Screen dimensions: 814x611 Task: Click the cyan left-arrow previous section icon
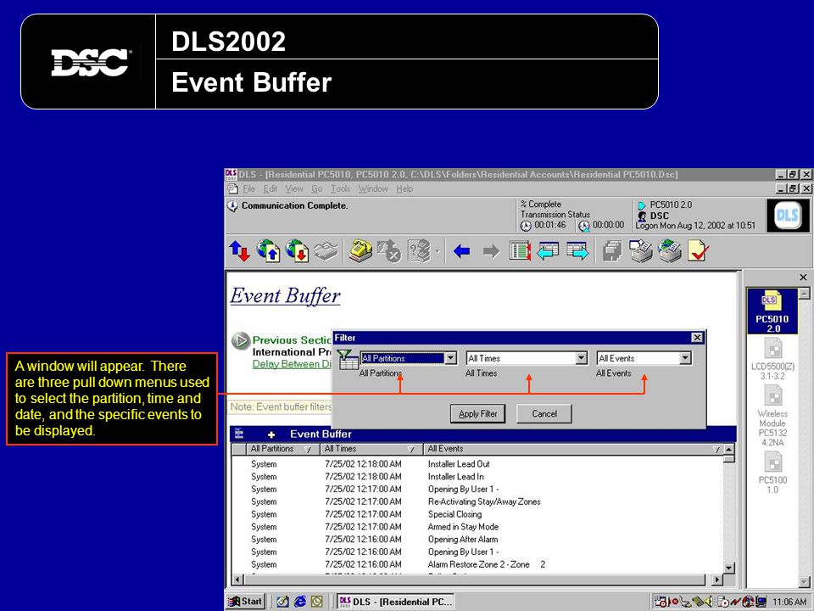tap(548, 251)
